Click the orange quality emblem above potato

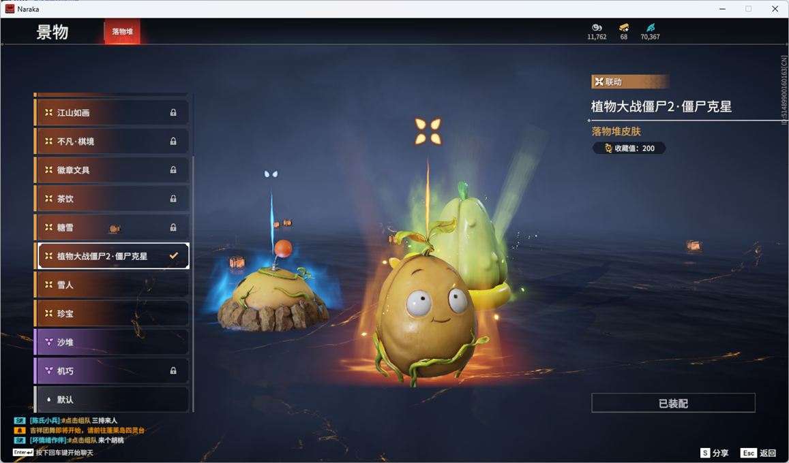tap(428, 131)
